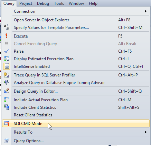The image size is (151, 146).
Task: Open the Project menu
Action: (x=26, y=3)
